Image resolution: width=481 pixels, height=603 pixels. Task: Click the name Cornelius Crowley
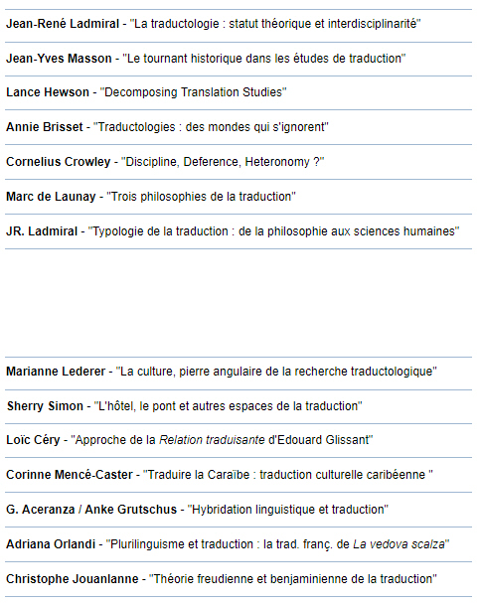59,162
